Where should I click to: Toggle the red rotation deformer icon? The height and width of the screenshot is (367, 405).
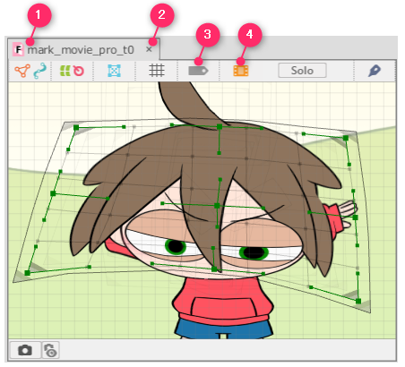(x=79, y=71)
